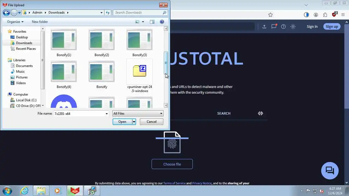The image size is (349, 196).
Task: Click the file list scrollbar thumb
Action: [166, 63]
